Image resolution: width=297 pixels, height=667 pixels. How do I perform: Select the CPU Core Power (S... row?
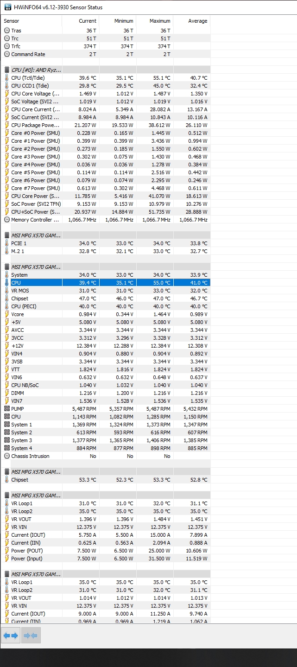tap(106, 196)
